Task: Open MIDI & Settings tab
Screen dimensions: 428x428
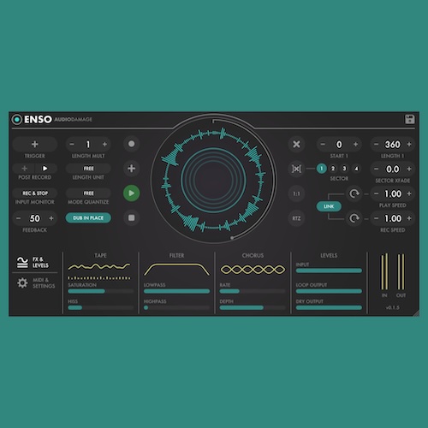Action: tap(36, 282)
